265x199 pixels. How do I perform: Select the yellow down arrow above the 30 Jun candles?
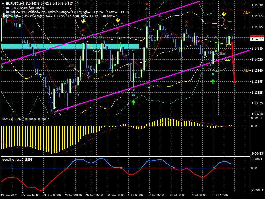pyautogui.click(x=118, y=20)
